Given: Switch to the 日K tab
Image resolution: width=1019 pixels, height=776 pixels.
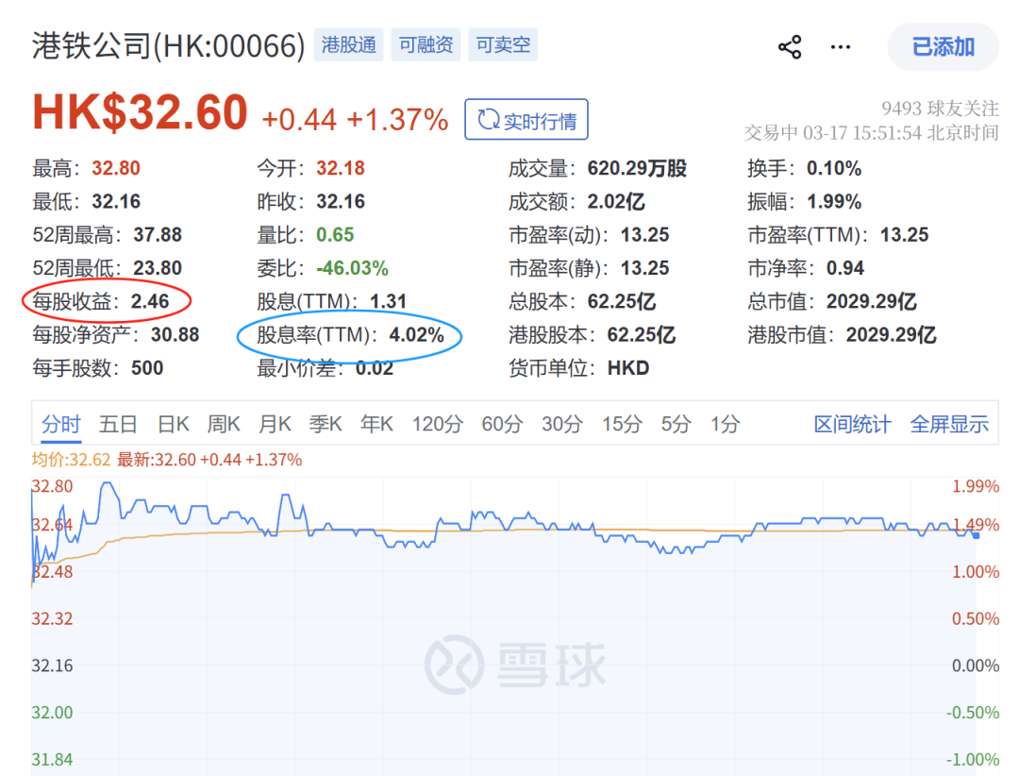Looking at the screenshot, I should point(173,424).
